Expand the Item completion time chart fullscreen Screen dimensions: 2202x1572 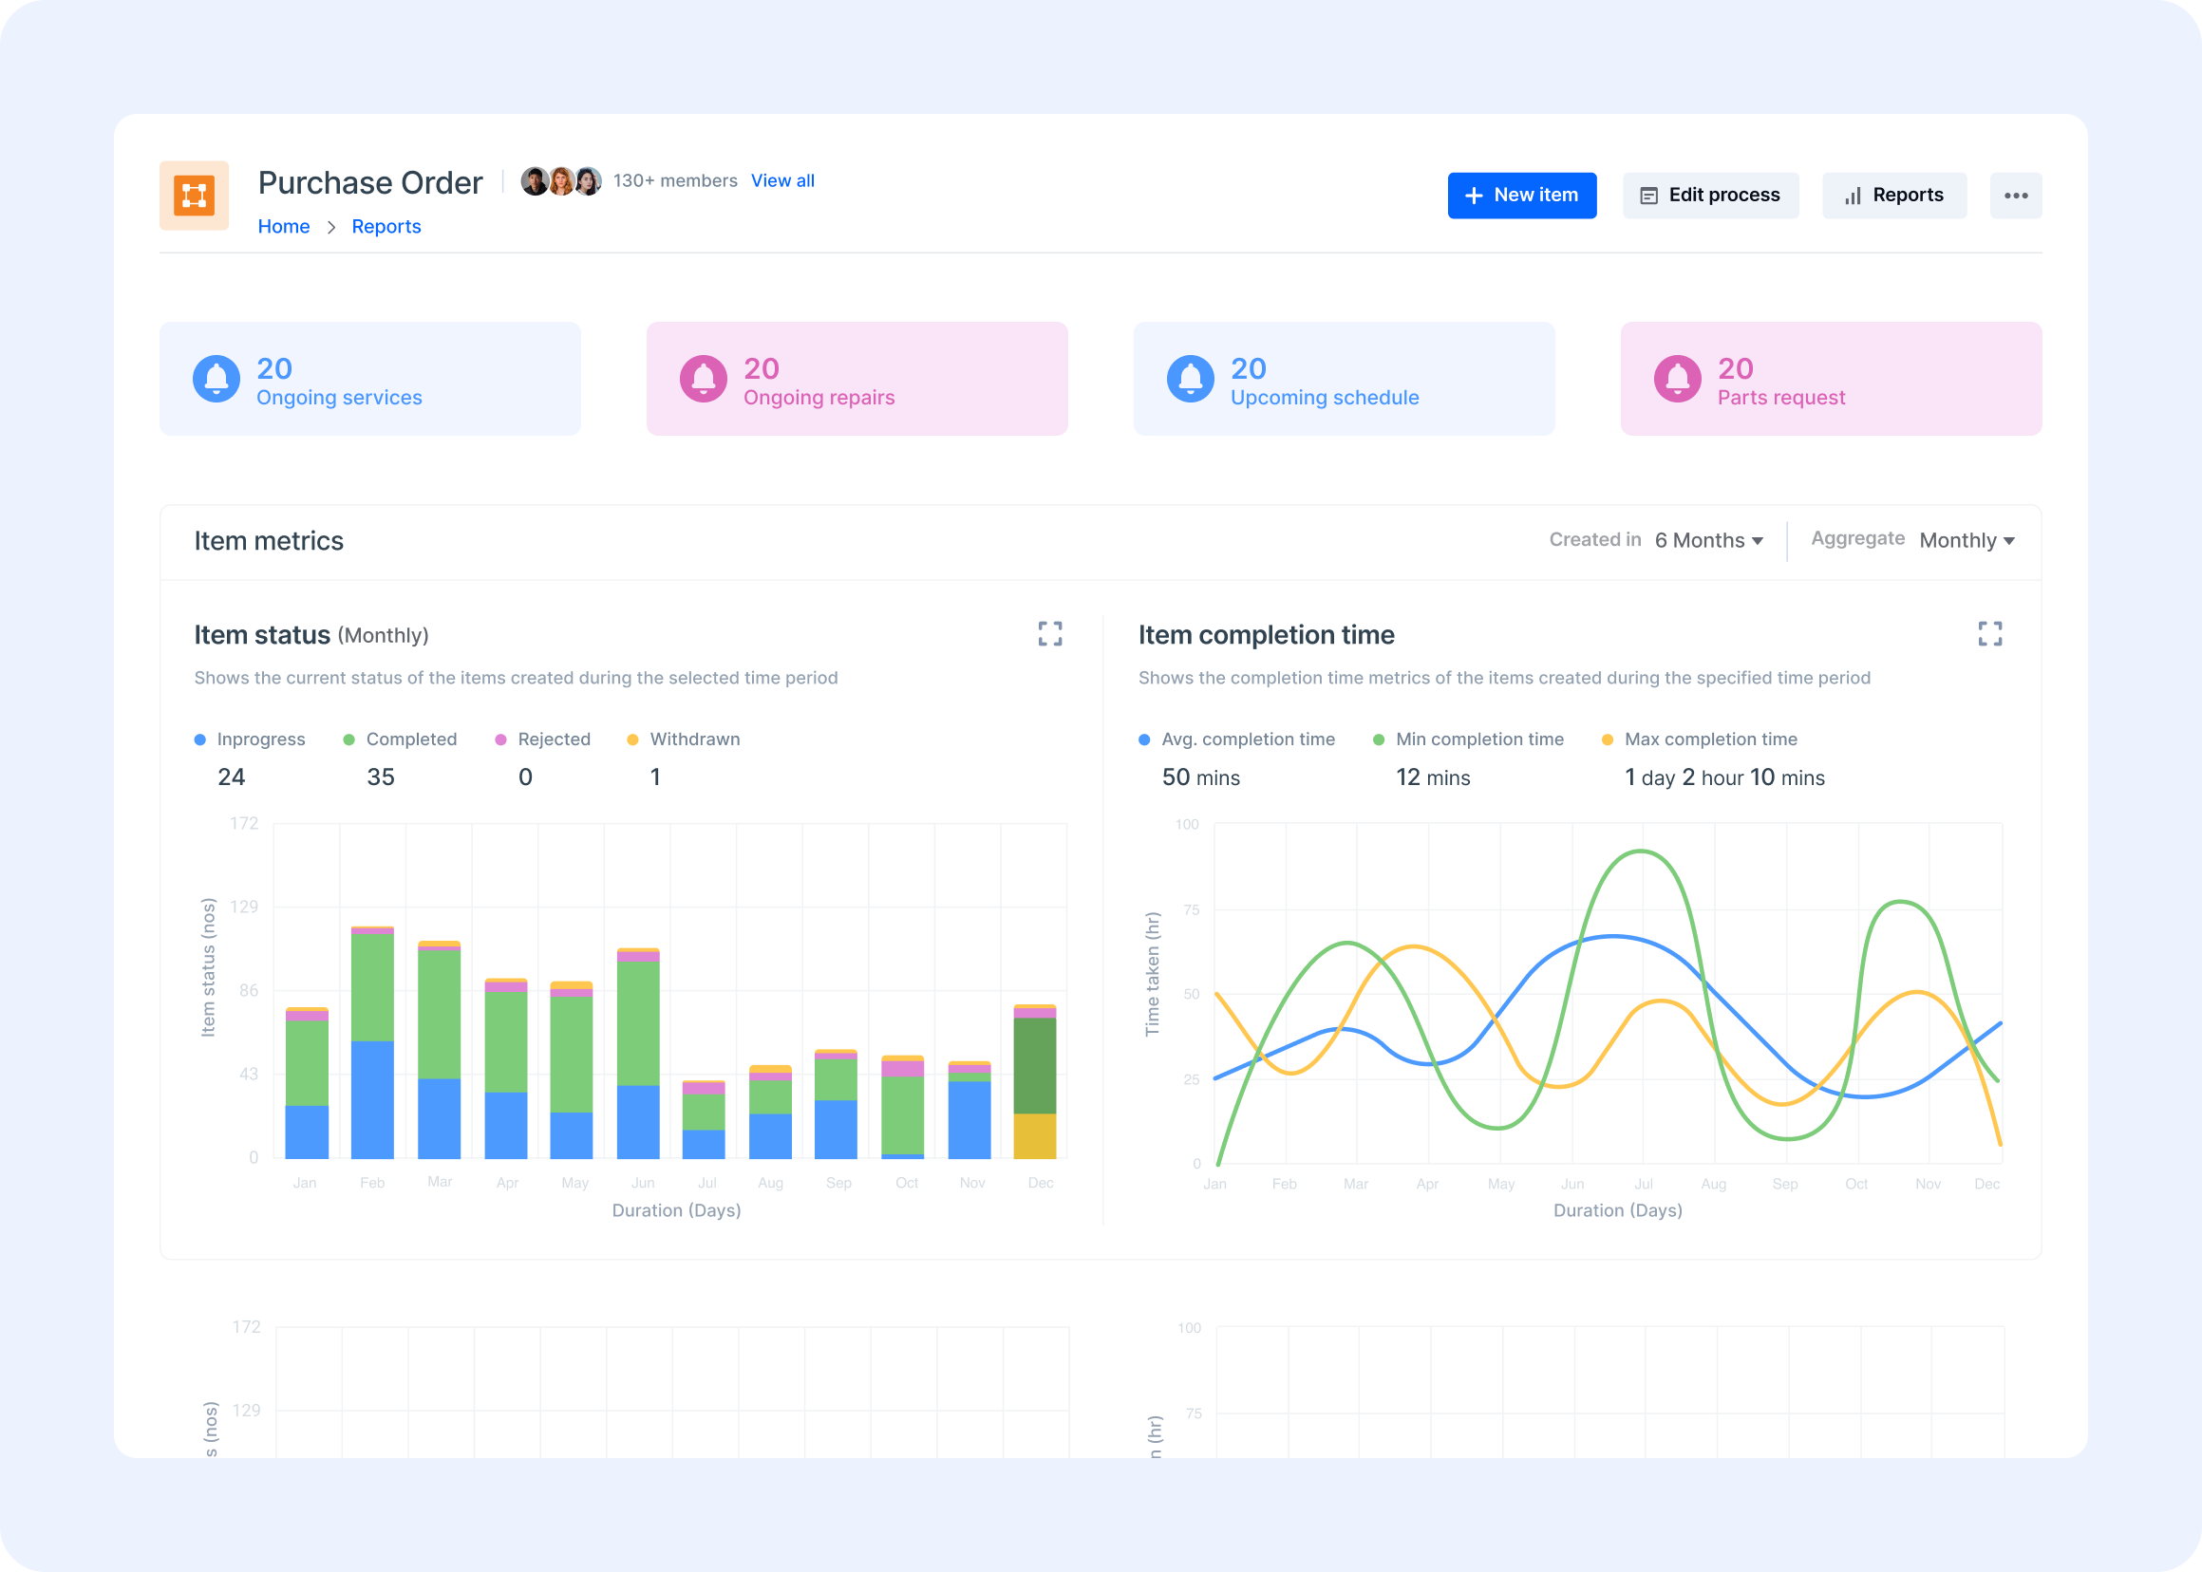click(x=1991, y=634)
